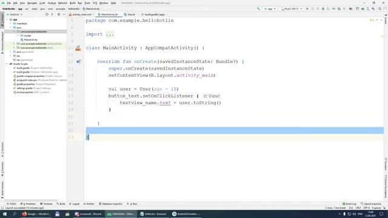Open the Event Log tool window
Image resolution: width=388 pixels, height=218 pixels.
coord(349,204)
